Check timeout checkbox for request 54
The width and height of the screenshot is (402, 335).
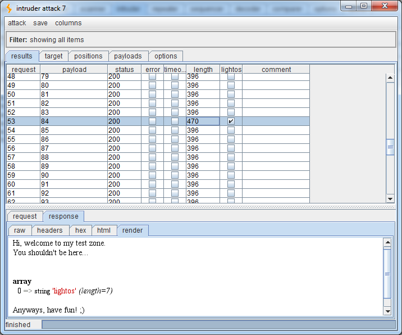175,130
